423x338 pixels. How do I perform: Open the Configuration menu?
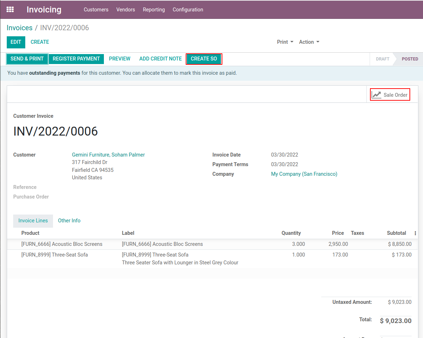tap(188, 10)
